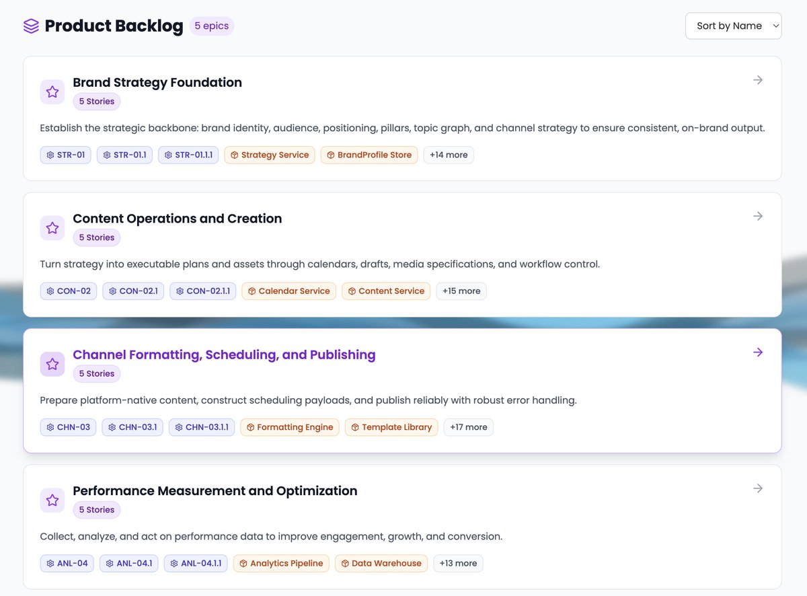The width and height of the screenshot is (807, 596).
Task: Click the layers icon beside Product Backlog heading
Action: coord(31,25)
